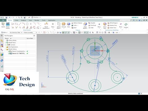Select User Expressions in Part Navigator
148x111 pixels.
click(12, 47)
